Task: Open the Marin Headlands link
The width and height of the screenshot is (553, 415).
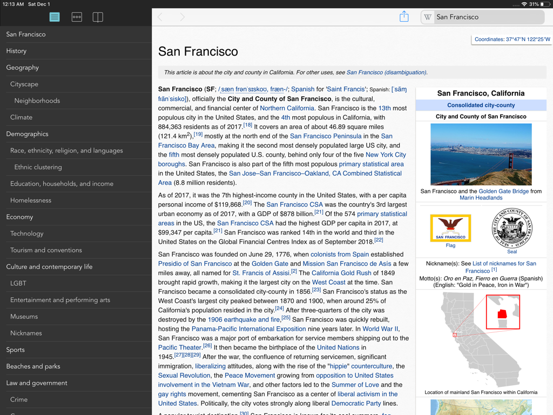Action: 481,197
